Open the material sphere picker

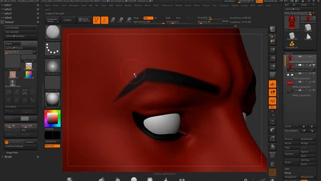point(53,100)
